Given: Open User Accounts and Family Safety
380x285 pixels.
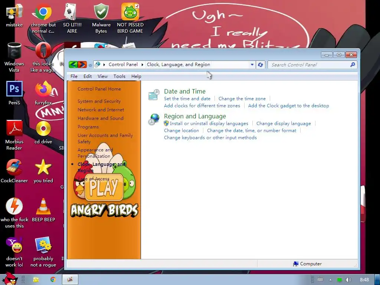Looking at the screenshot, I should point(105,138).
